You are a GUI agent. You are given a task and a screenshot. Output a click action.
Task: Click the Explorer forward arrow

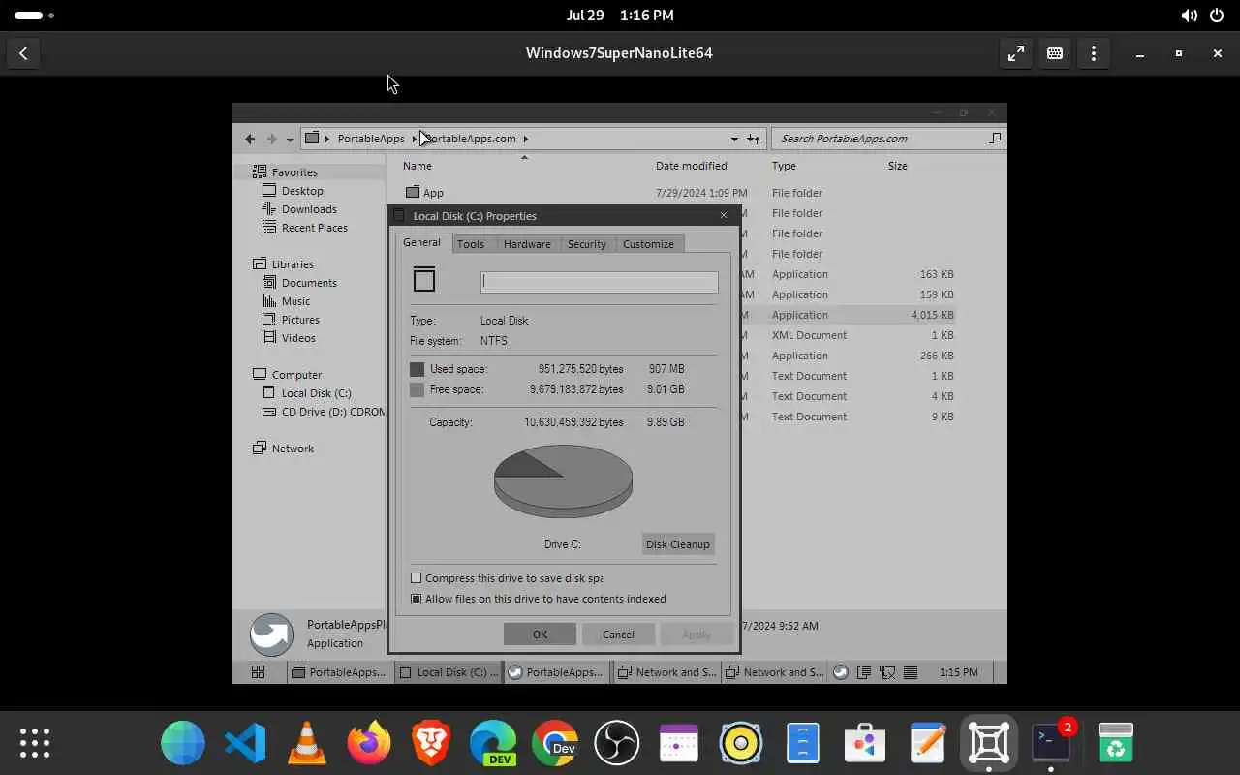click(x=271, y=139)
